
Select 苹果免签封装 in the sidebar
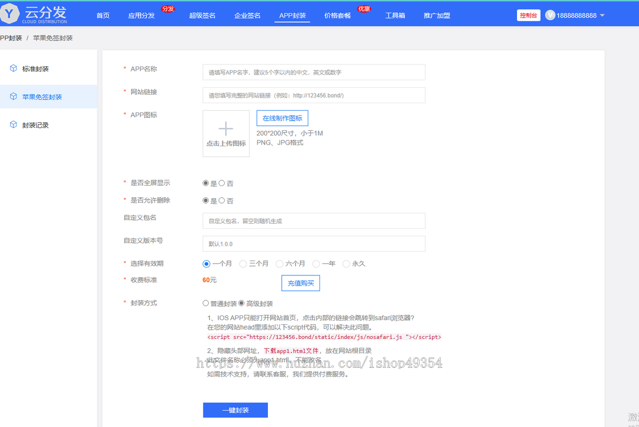click(x=42, y=97)
